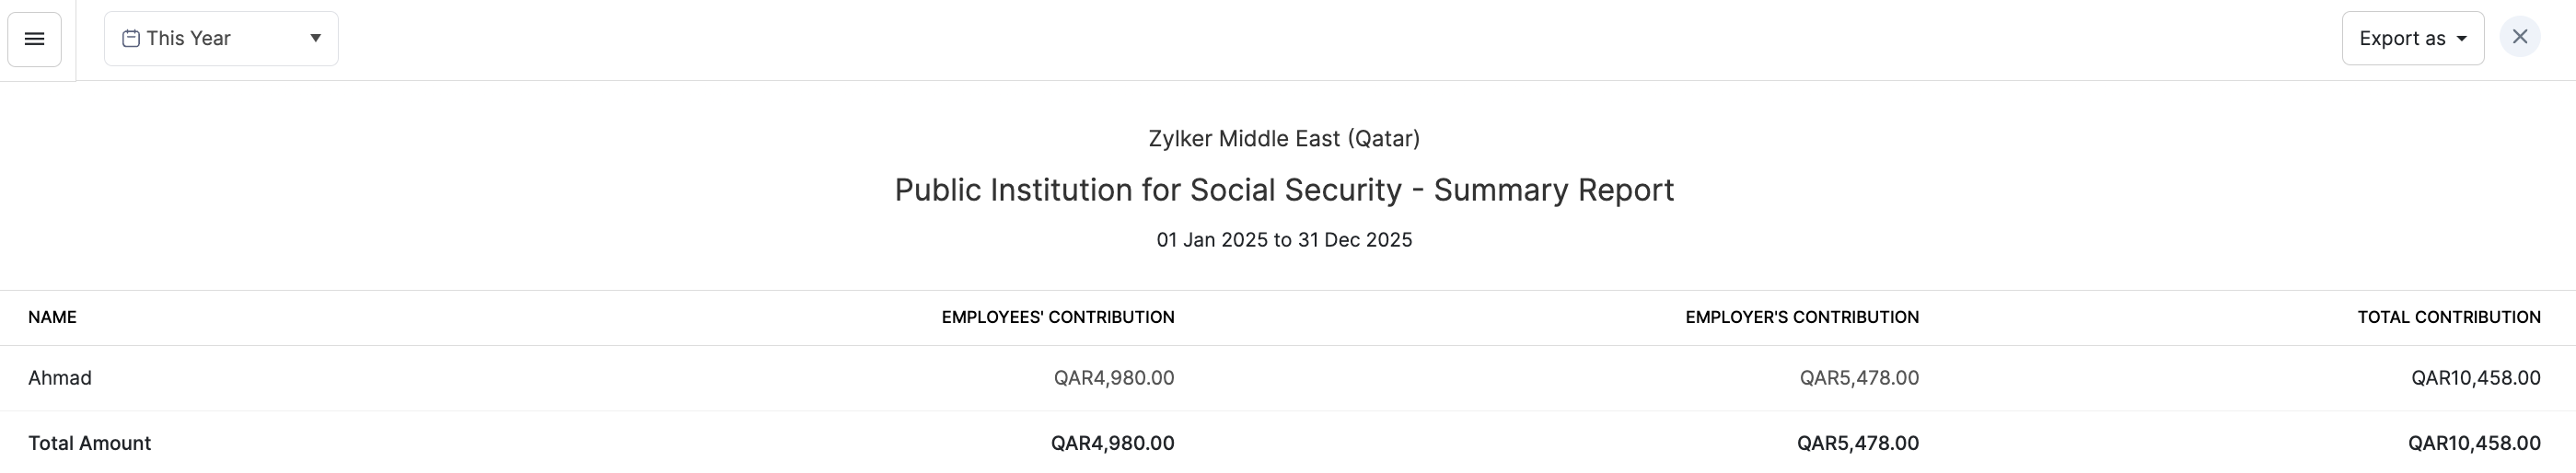Open the Export as menu

2411,39
